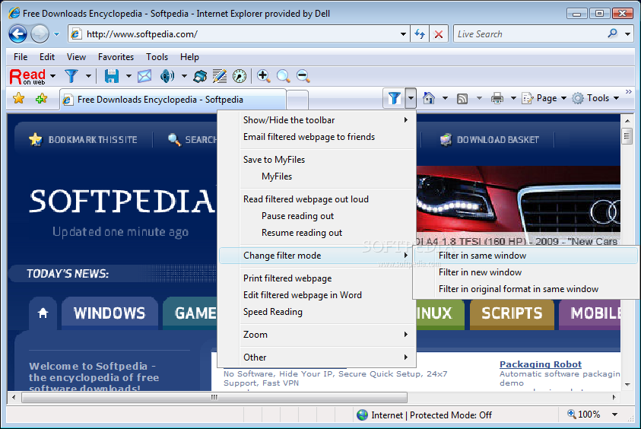The width and height of the screenshot is (641, 429).
Task: Click the Forward navigation button
Action: pyautogui.click(x=40, y=34)
